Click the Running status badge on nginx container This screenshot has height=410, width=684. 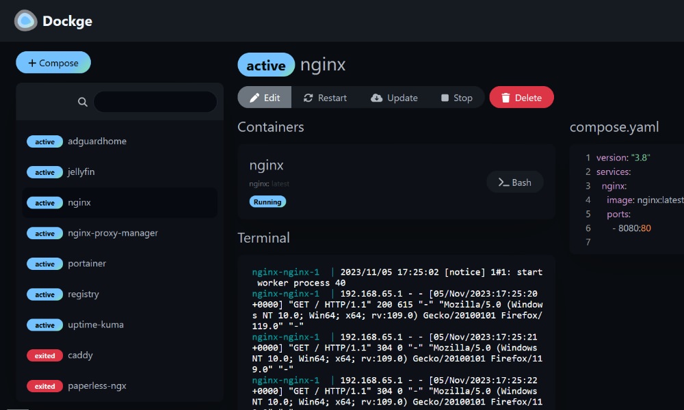[267, 202]
